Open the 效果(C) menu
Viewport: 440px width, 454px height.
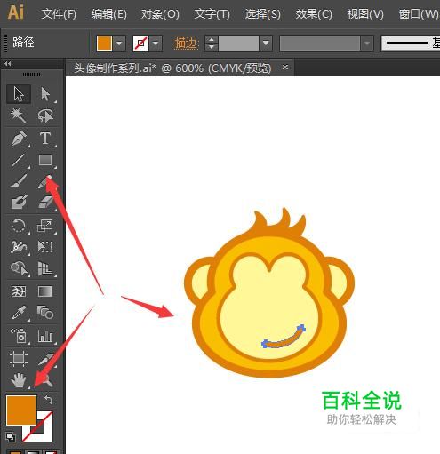pos(314,13)
